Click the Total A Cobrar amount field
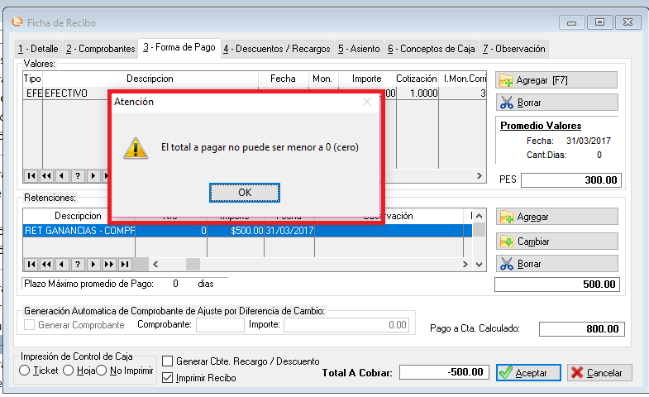 pos(445,372)
